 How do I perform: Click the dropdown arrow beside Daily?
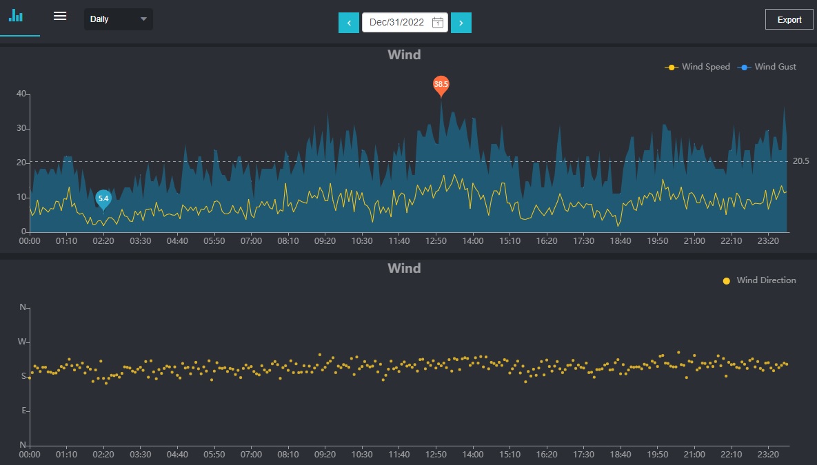pos(143,19)
